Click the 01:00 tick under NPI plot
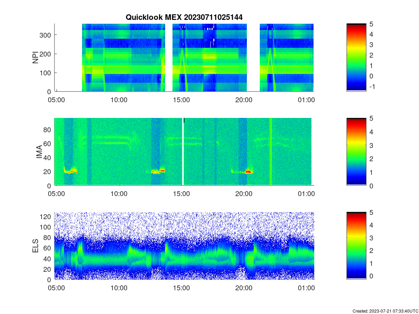Image resolution: width=419 pixels, height=314 pixels. [306, 100]
